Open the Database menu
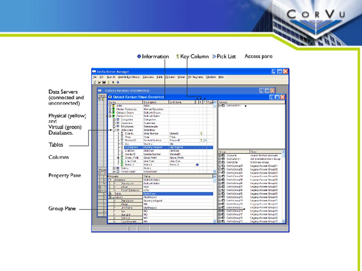 click(148, 77)
